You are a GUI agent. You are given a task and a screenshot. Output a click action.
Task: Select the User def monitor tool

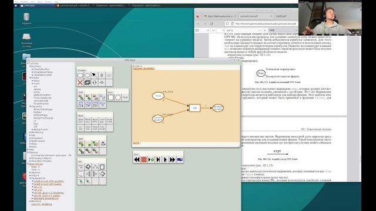click(102, 120)
